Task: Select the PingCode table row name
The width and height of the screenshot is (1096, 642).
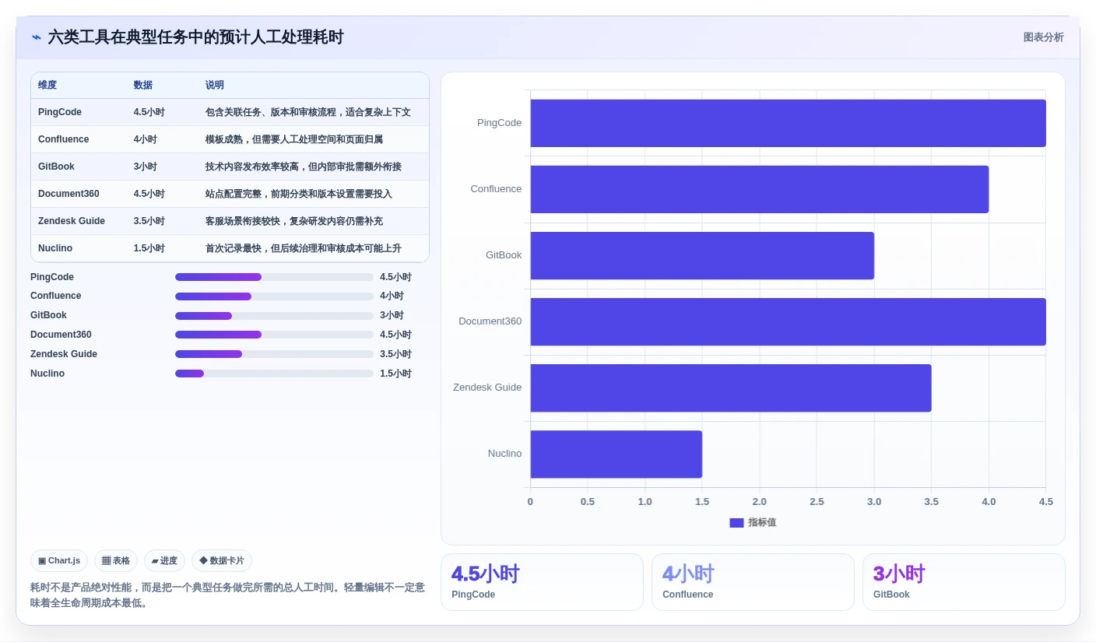Action: (60, 112)
